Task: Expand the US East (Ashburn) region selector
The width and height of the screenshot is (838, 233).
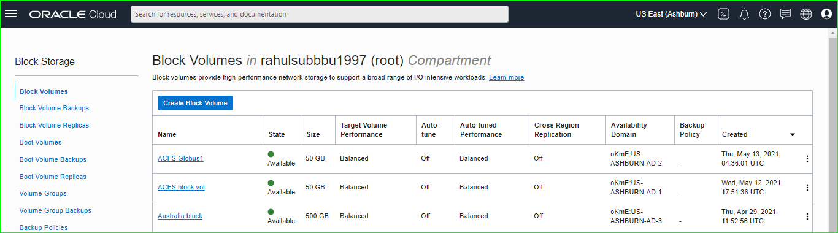Action: pyautogui.click(x=671, y=14)
